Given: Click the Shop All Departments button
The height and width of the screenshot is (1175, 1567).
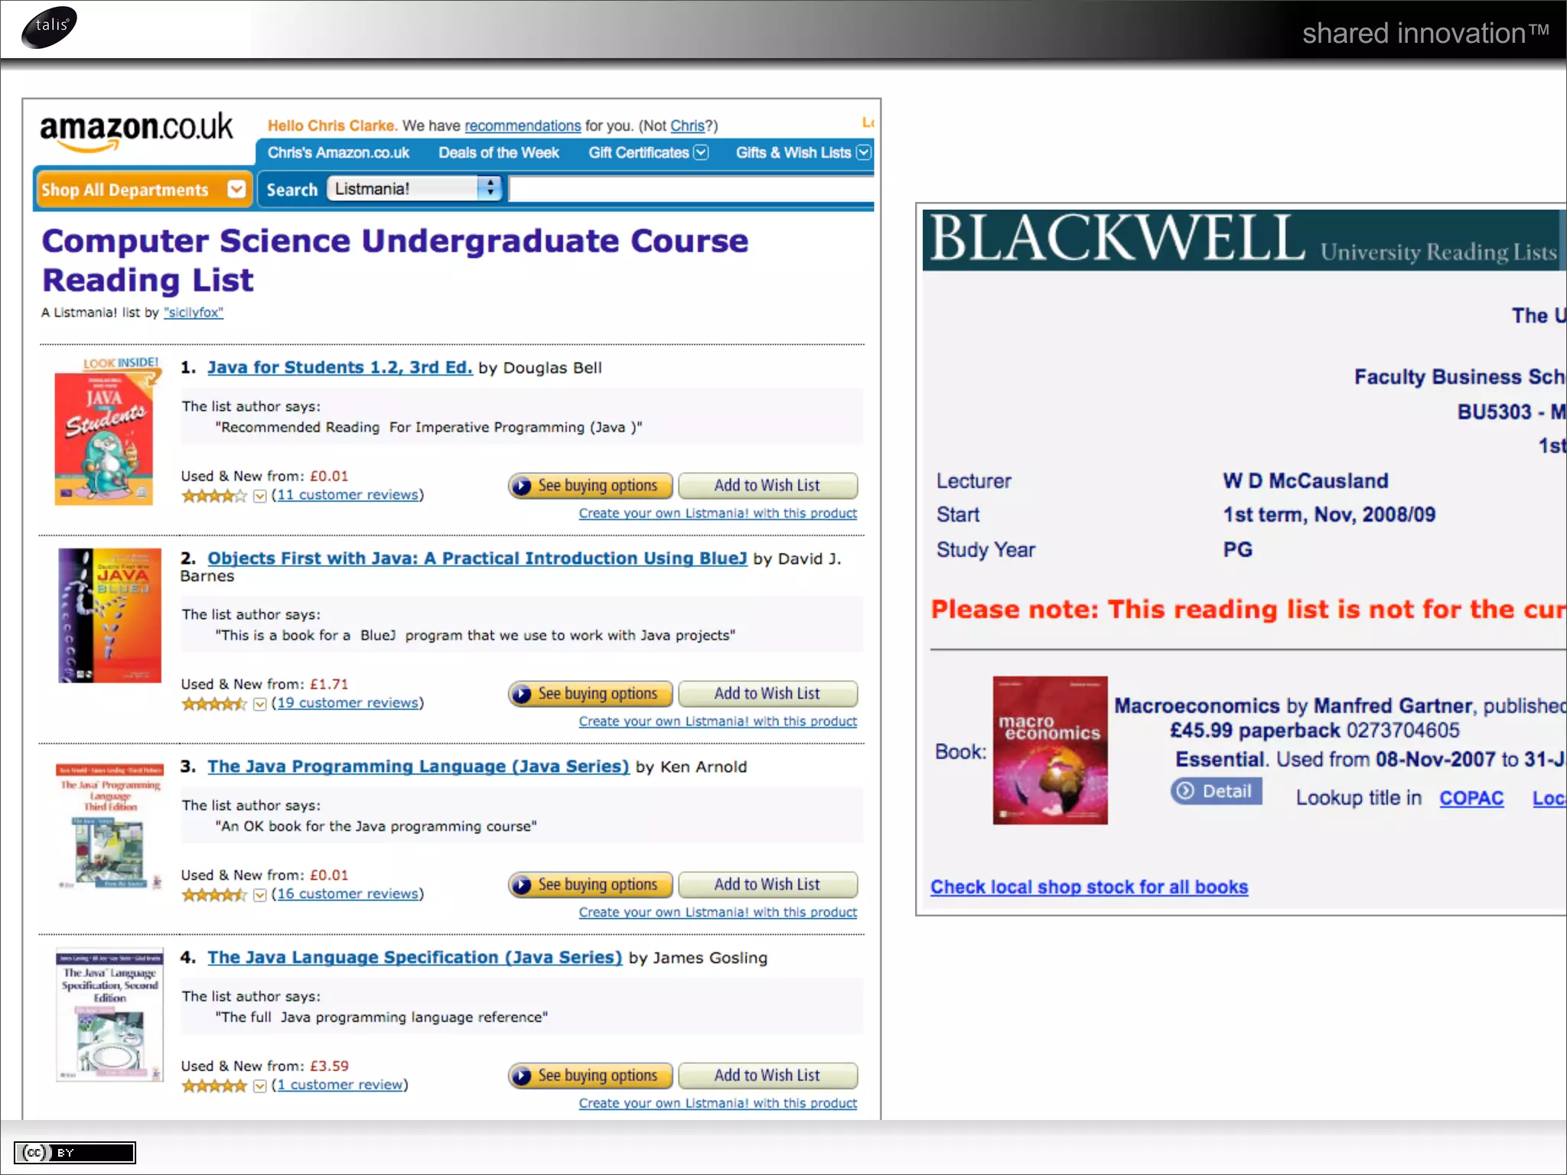Looking at the screenshot, I should pos(143,189).
